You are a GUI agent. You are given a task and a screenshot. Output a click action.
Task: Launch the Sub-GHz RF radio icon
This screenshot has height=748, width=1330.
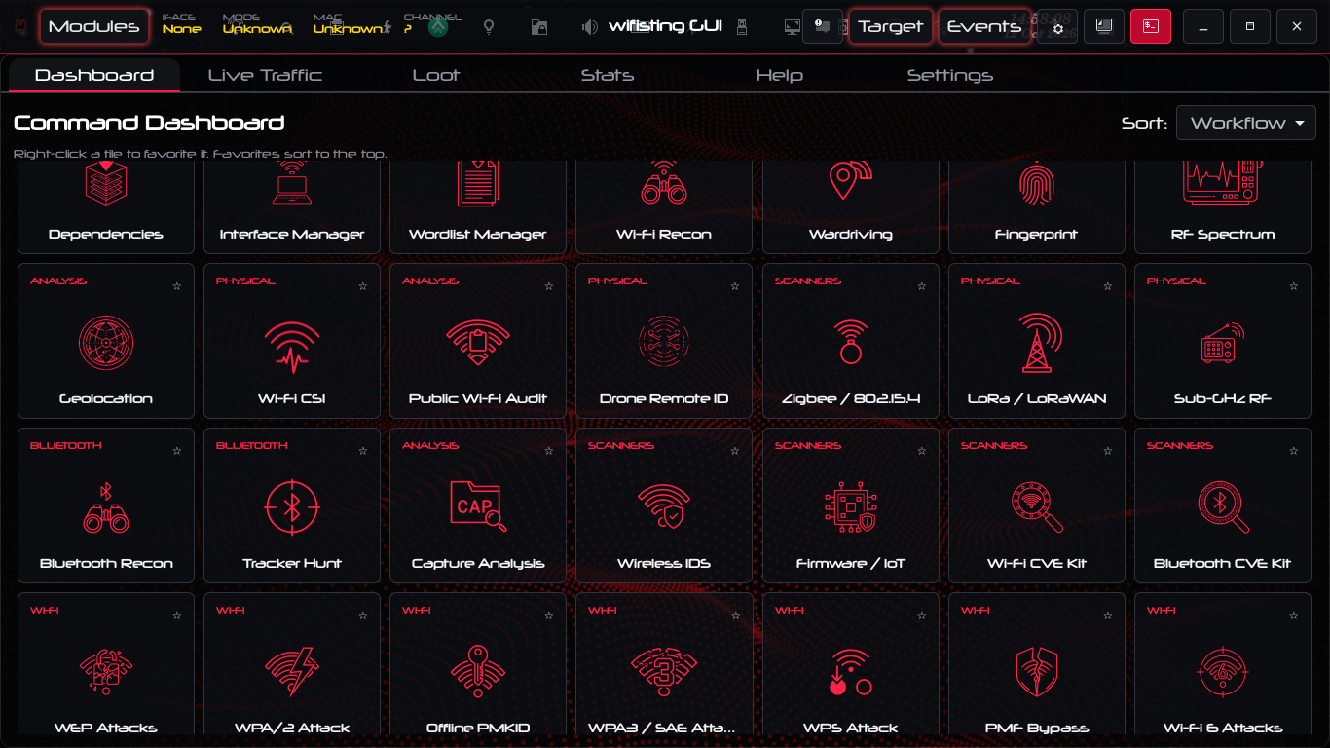(1222, 344)
